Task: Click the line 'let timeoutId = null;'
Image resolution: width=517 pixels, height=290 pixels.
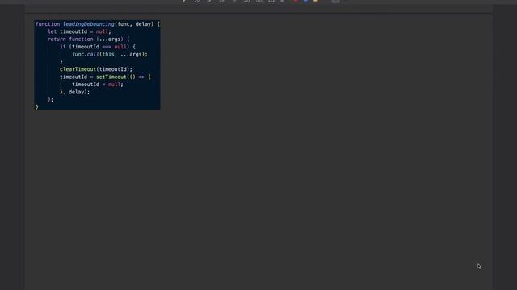Action: [x=79, y=31]
